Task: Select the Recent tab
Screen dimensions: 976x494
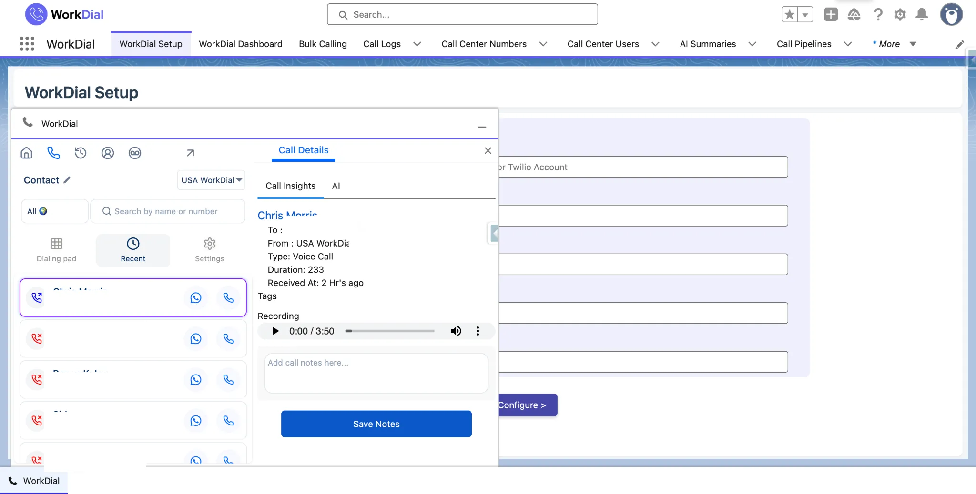Action: (x=133, y=250)
